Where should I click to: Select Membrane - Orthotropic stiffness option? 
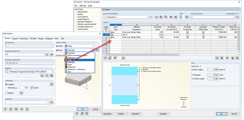tap(80, 69)
